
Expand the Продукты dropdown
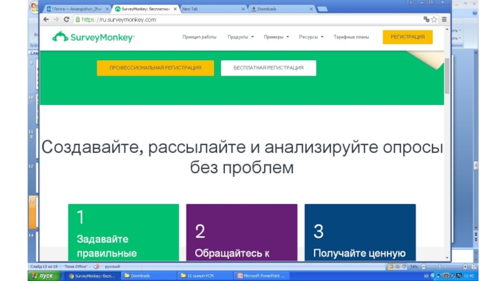click(241, 37)
